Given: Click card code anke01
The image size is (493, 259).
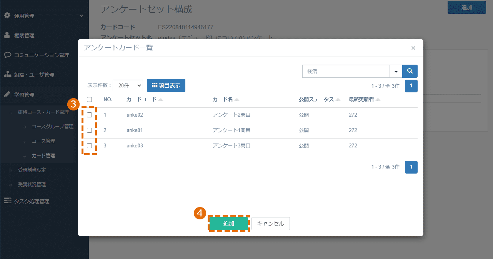Looking at the screenshot, I should [135, 130].
